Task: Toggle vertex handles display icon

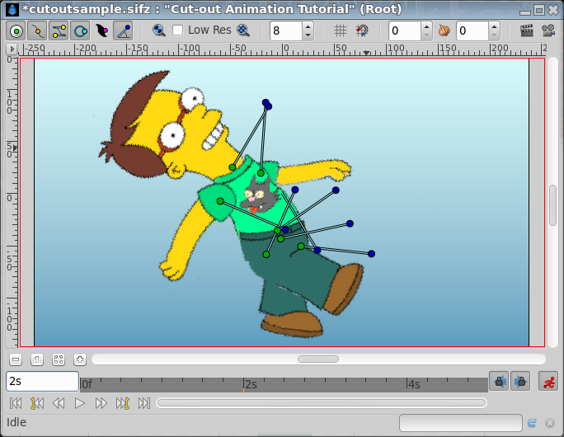Action: point(37,31)
